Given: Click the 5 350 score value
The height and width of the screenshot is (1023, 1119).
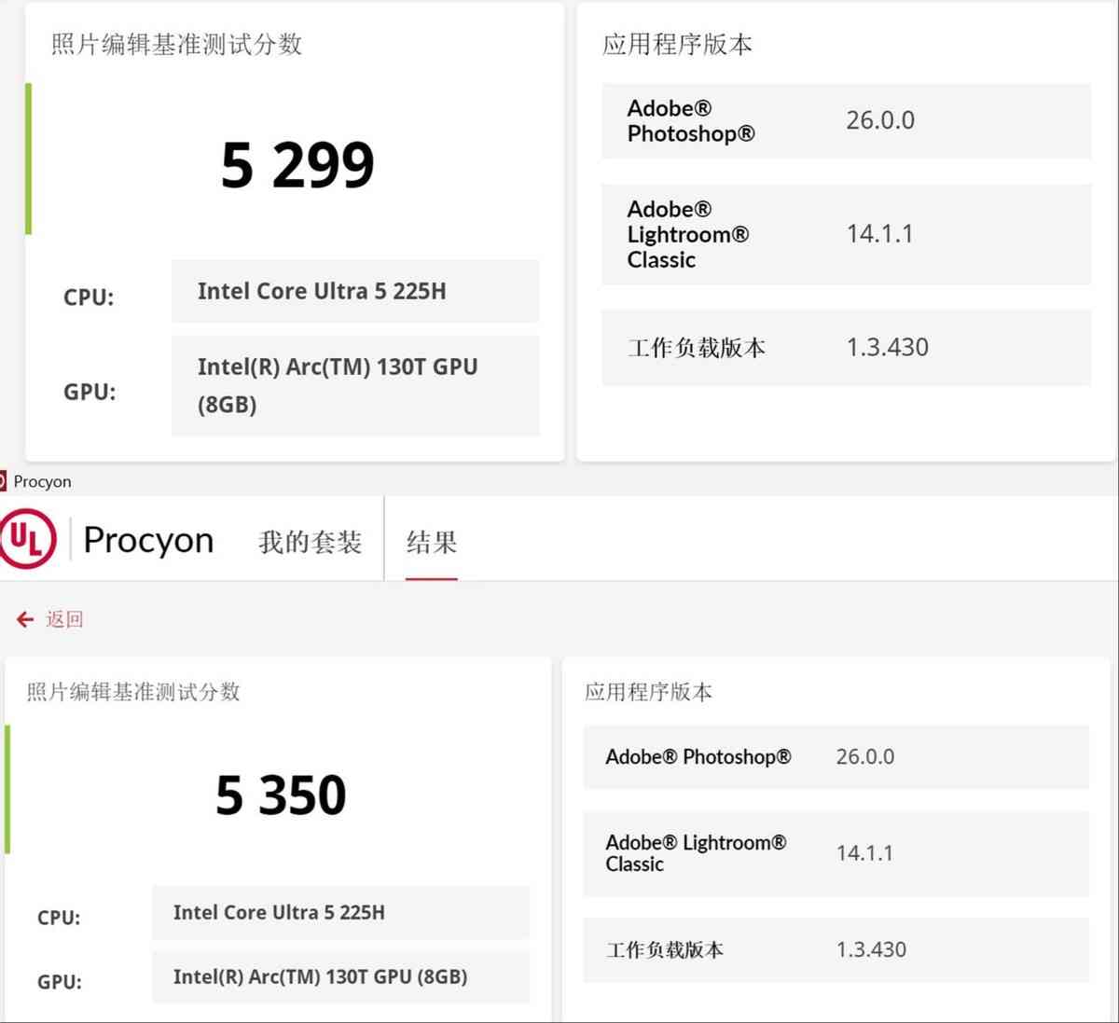Looking at the screenshot, I should [281, 793].
